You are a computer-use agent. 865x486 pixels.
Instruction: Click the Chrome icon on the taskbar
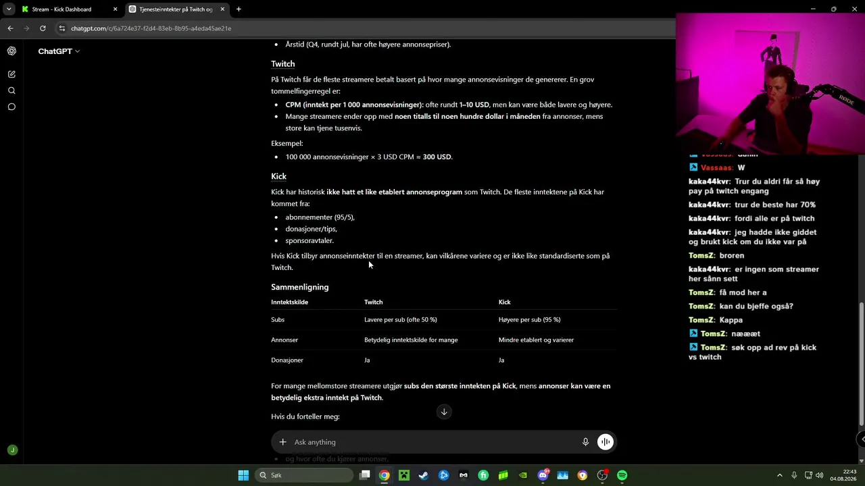pos(385,475)
